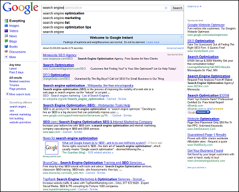The image size is (239, 192).
Task: Dismiss the Welcome to Google Instant banner
Action: coord(181,37)
